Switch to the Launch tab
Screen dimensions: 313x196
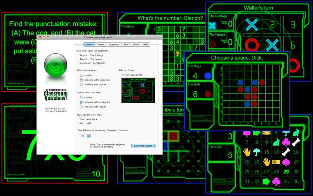tap(89, 44)
